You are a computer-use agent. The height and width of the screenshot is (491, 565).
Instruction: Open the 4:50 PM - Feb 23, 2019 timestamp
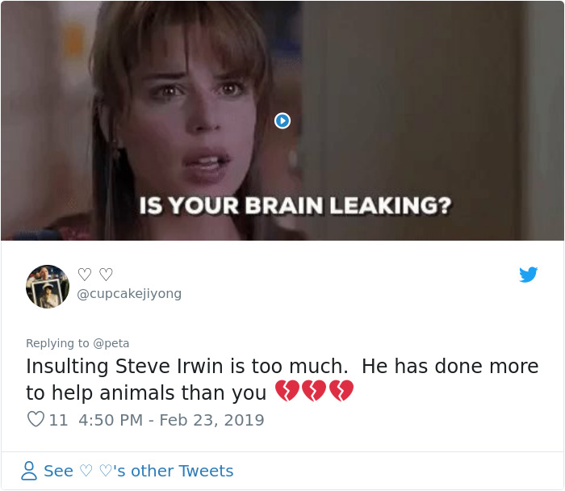(171, 420)
